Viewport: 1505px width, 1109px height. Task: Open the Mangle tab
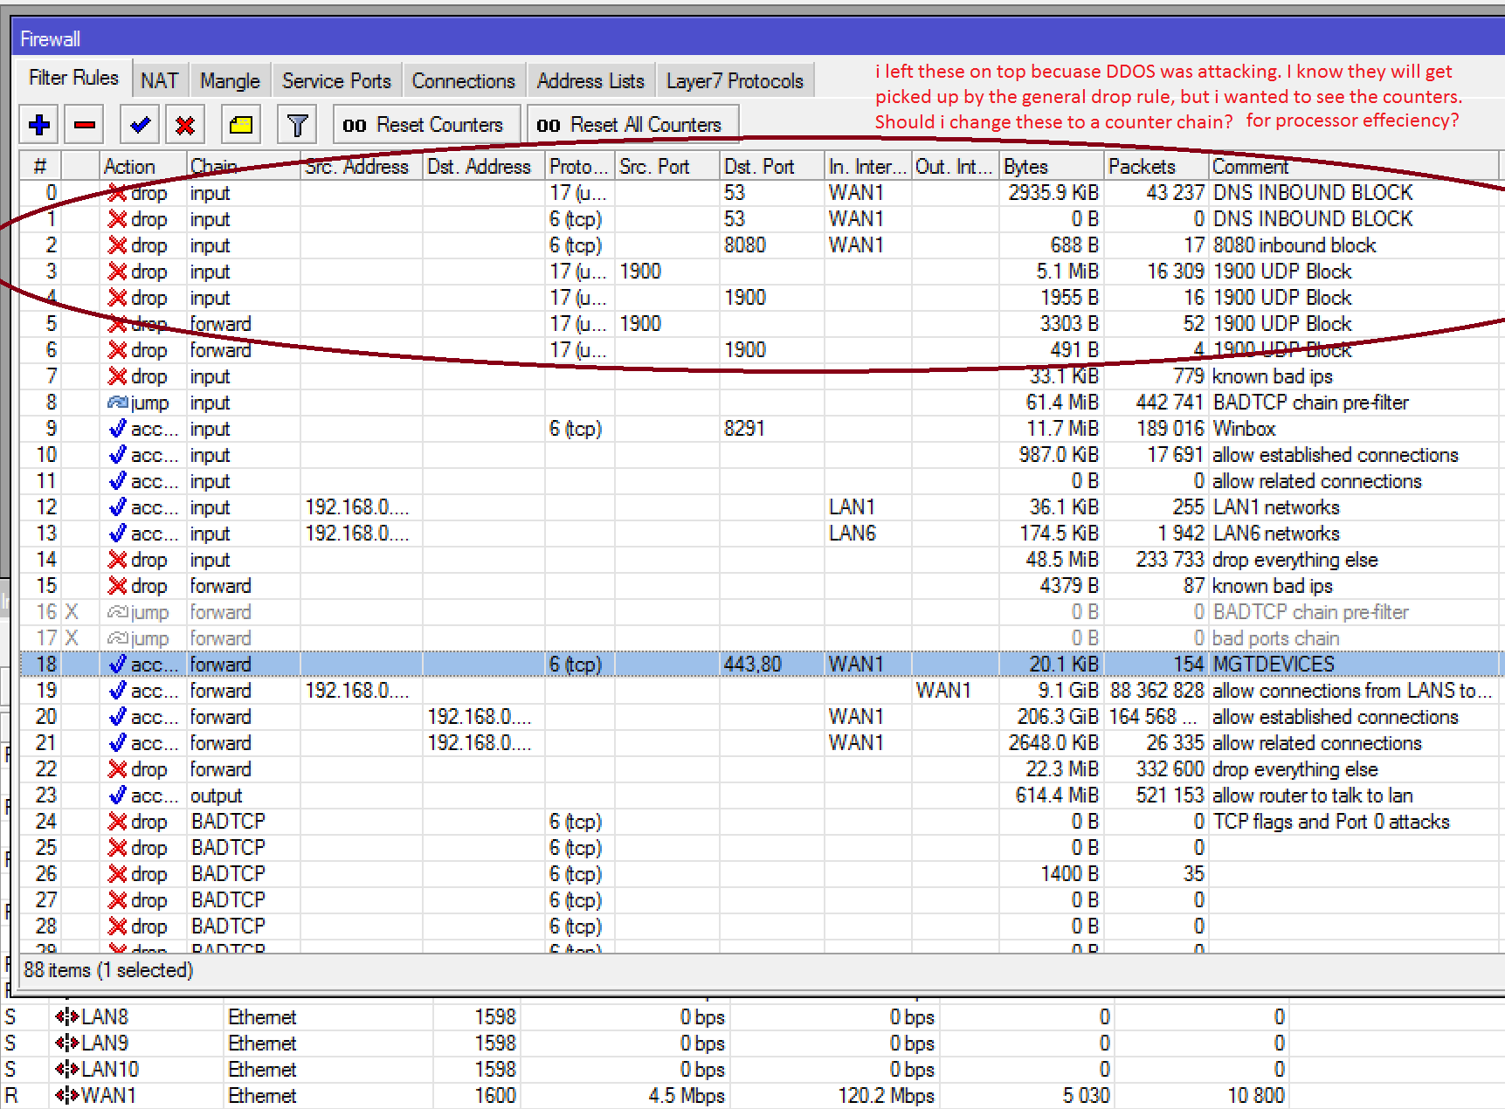230,81
